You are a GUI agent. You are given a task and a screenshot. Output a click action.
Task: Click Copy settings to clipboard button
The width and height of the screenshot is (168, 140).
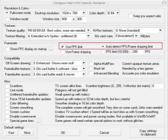click(x=148, y=133)
